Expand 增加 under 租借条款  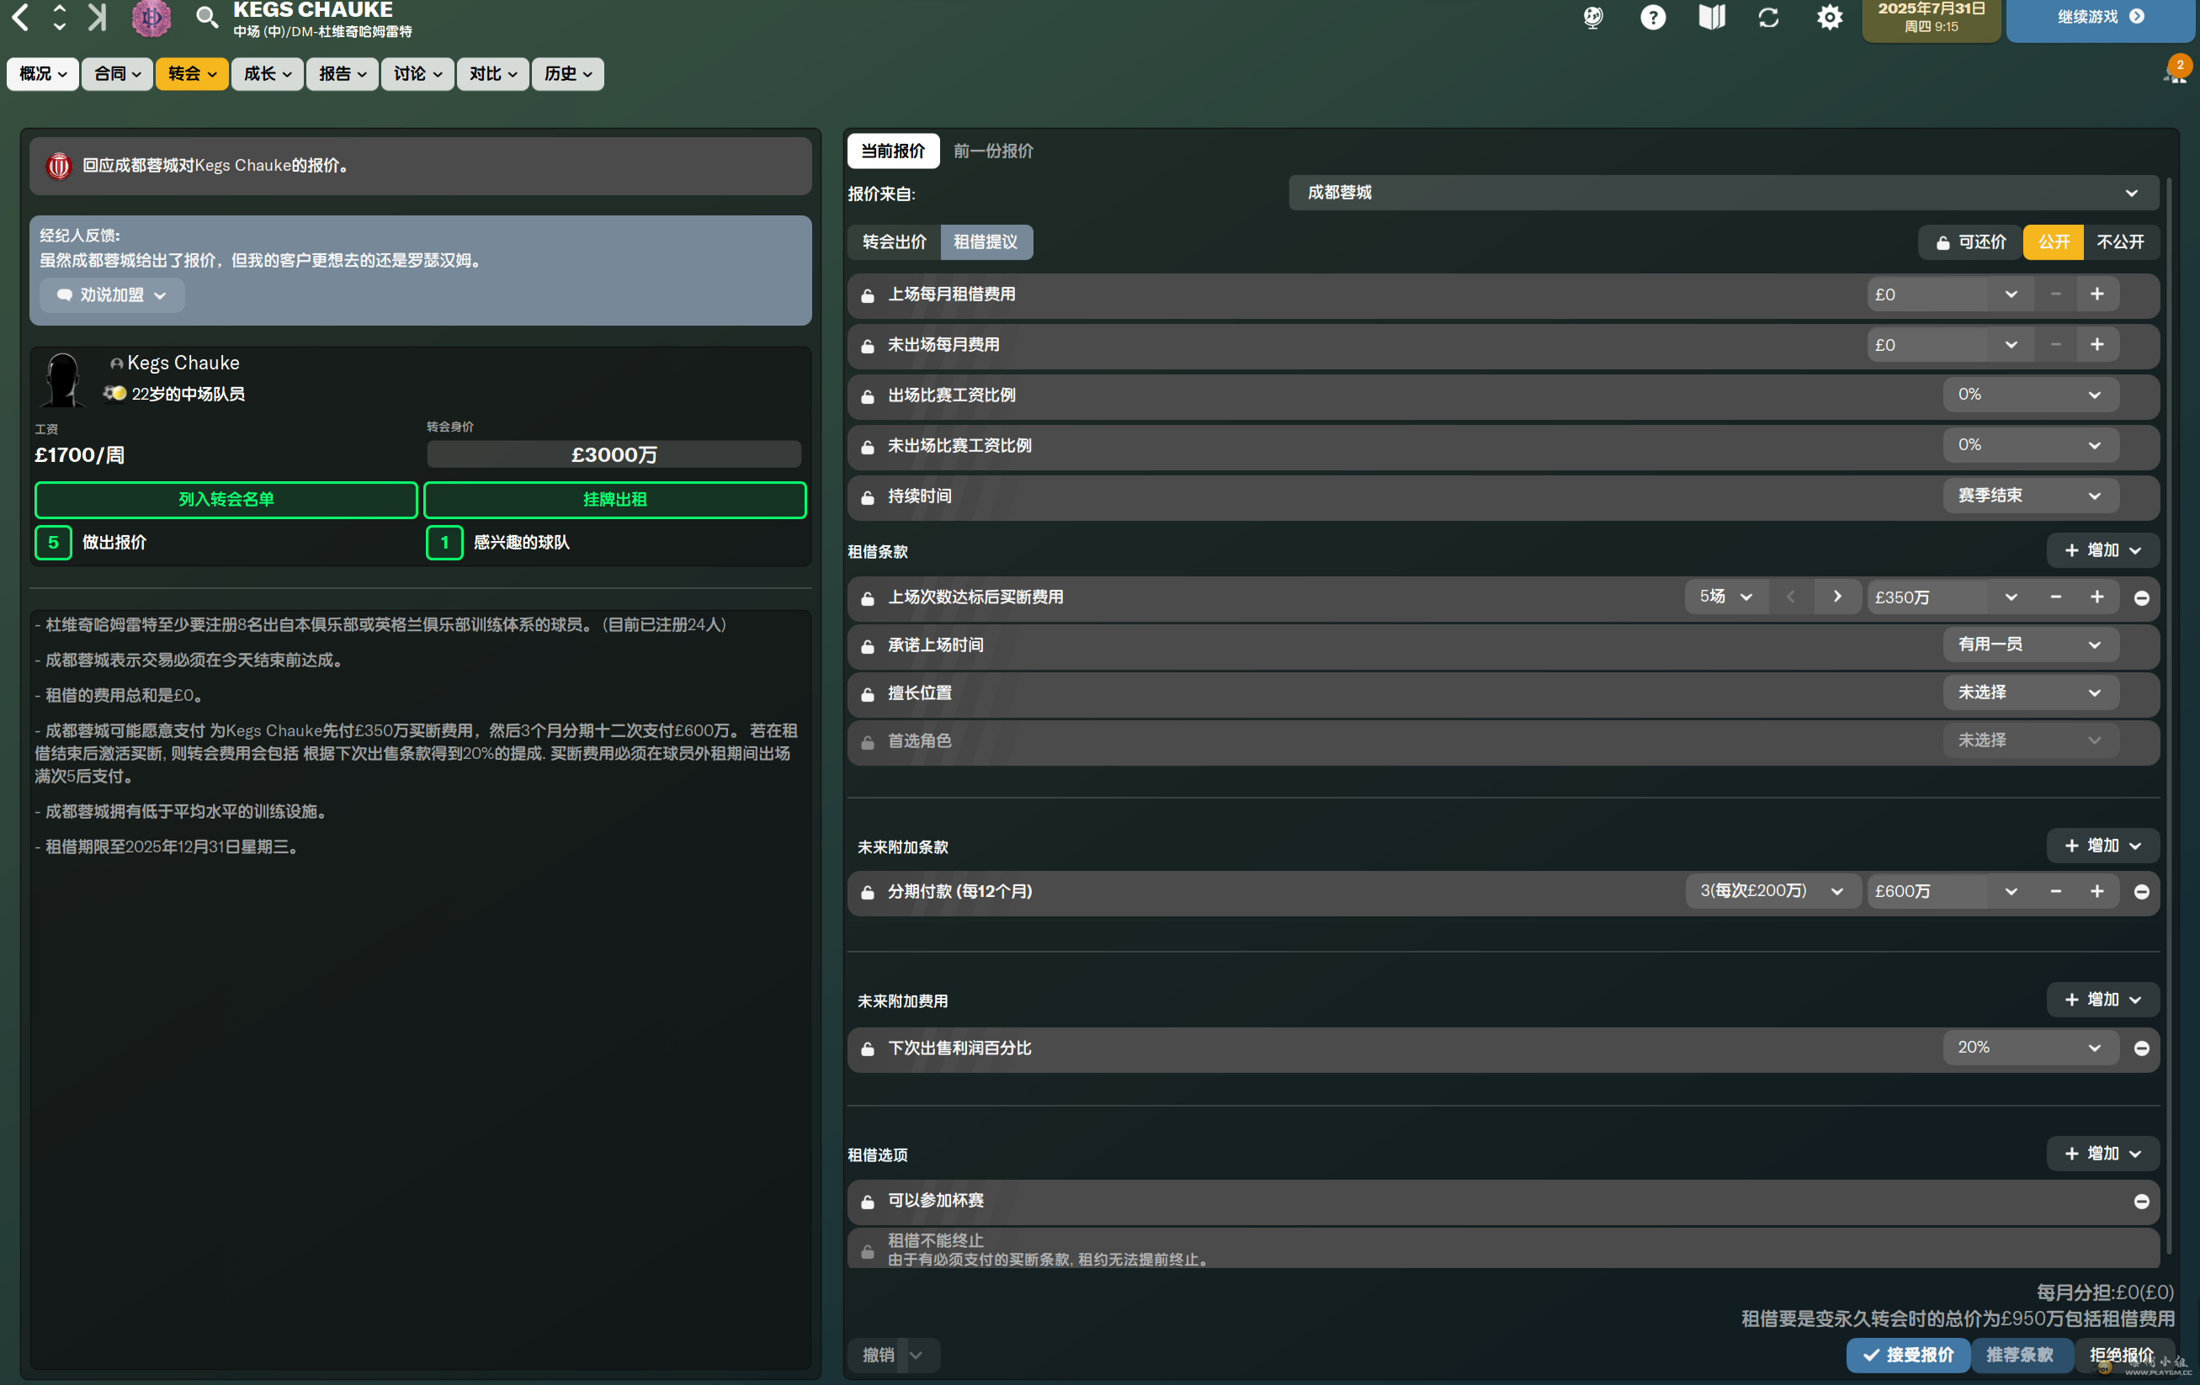tap(2102, 550)
